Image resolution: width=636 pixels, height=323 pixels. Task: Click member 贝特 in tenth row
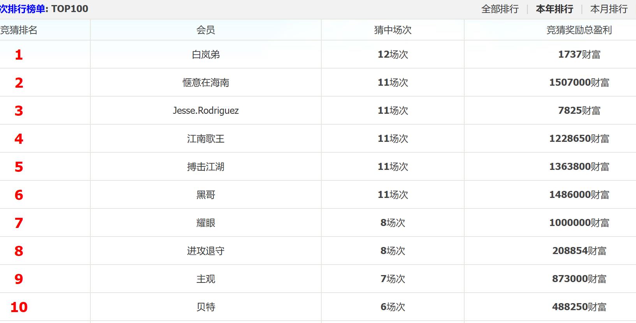pos(206,307)
